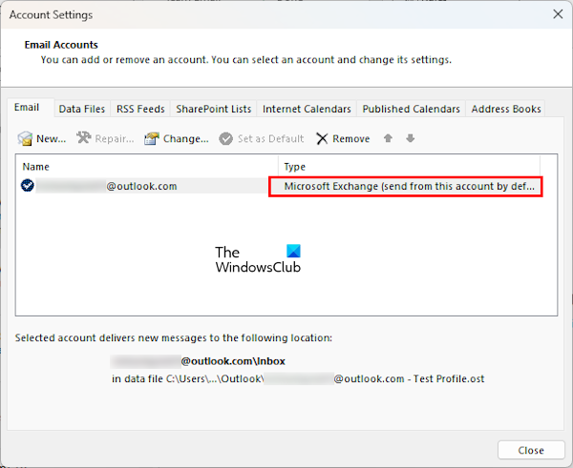Screen dimensions: 573x468
Task: Open the SharePoint Lists tab
Action: [x=213, y=109]
